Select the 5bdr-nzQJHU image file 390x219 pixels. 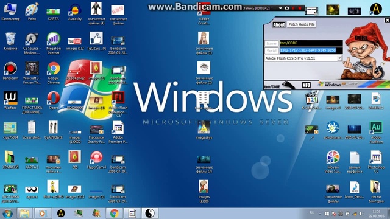53,189
